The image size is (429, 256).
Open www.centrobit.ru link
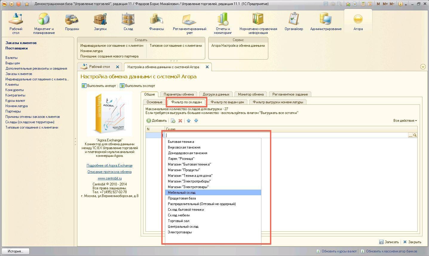click(110, 178)
